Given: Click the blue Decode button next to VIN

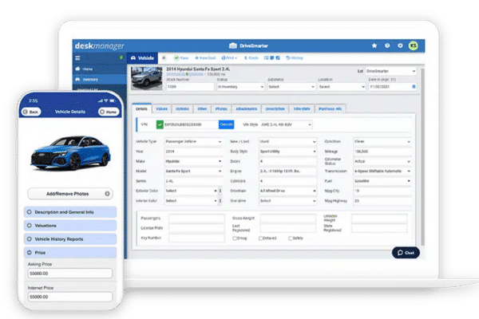Looking at the screenshot, I should coord(227,124).
